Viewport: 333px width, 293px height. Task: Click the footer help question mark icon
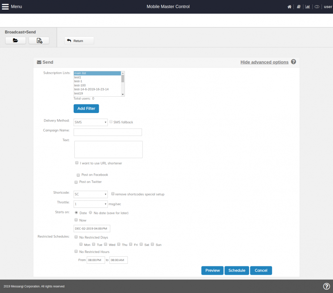(x=326, y=286)
